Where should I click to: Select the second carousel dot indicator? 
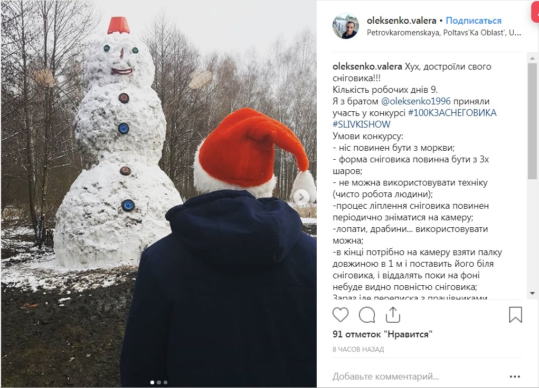tap(159, 382)
